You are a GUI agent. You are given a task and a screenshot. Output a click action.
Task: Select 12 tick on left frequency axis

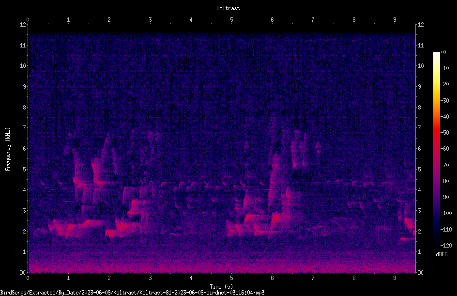coord(23,25)
